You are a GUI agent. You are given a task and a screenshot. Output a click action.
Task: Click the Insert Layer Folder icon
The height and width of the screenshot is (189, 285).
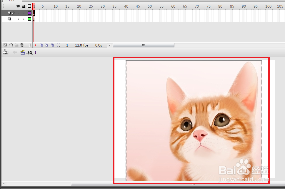pos(16,45)
